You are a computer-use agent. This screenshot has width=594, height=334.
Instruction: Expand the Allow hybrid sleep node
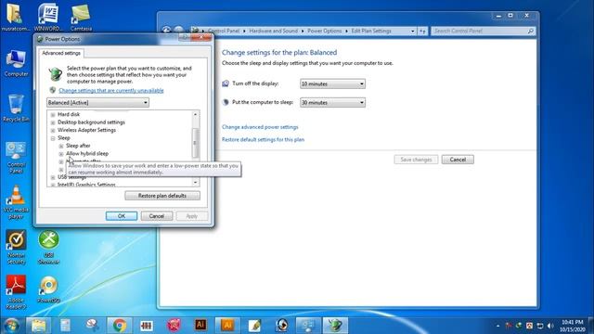point(61,154)
